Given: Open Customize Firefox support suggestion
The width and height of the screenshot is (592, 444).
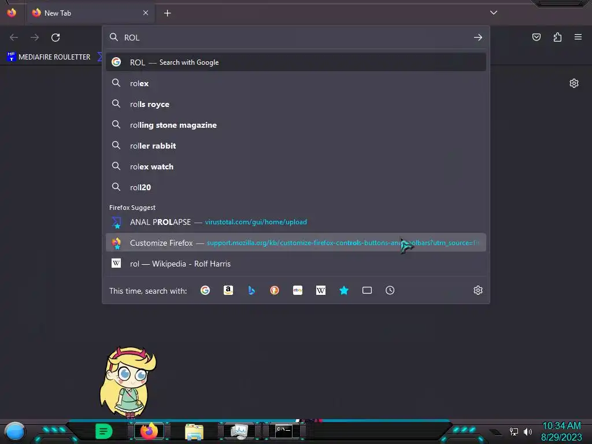Looking at the screenshot, I should click(295, 243).
